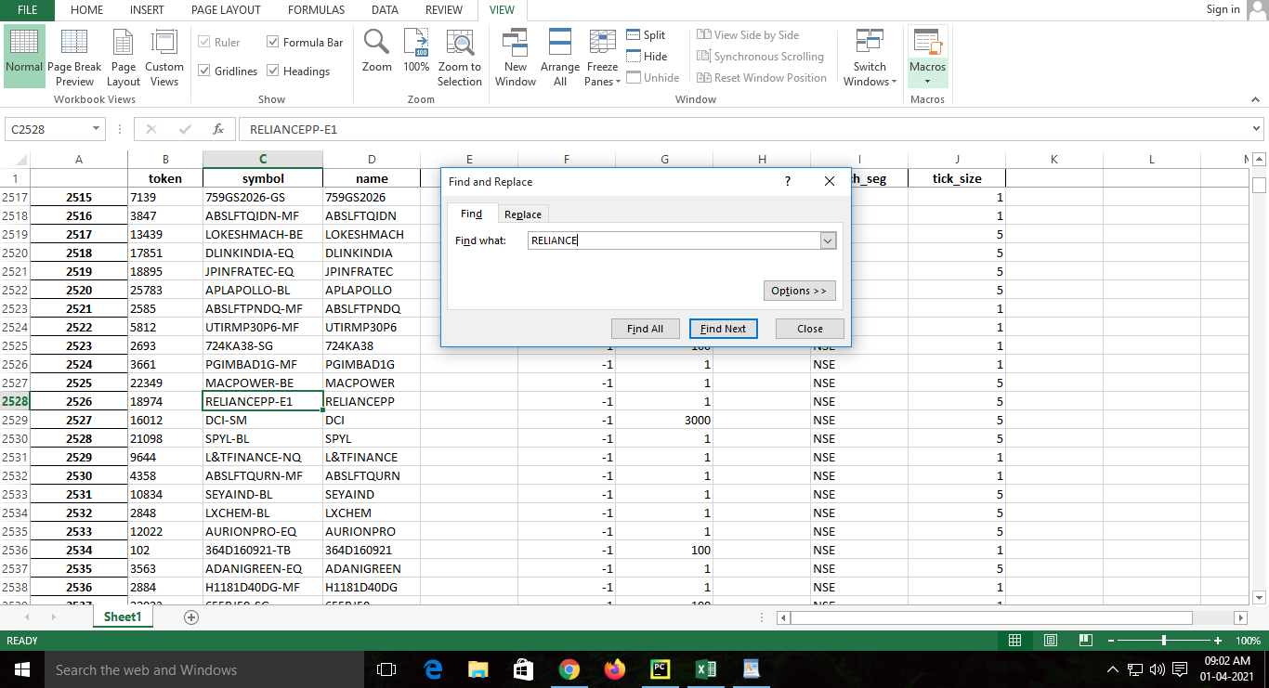Switch to Normal workbook view

pyautogui.click(x=24, y=56)
